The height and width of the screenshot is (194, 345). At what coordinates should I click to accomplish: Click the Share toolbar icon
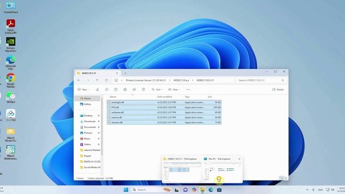coord(134,89)
